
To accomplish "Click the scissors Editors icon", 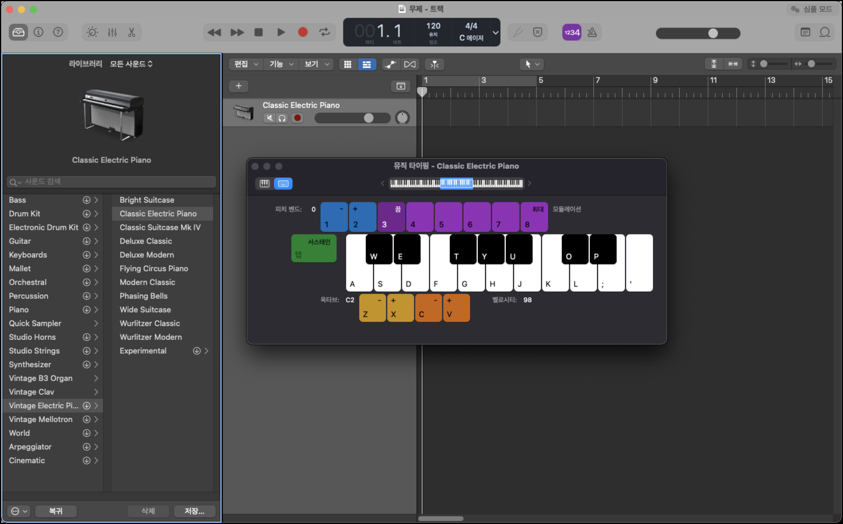I will point(132,32).
